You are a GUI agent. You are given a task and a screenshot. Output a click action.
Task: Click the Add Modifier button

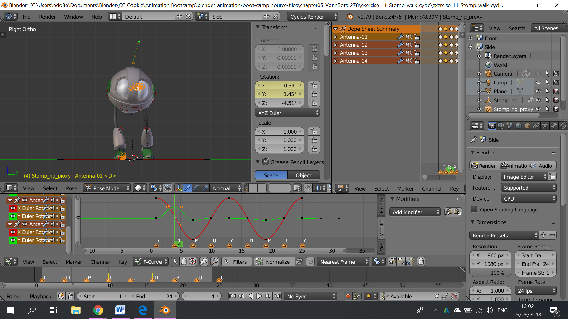pos(415,212)
